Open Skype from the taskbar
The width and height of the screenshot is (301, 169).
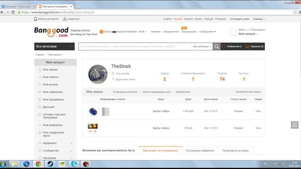[74, 164]
